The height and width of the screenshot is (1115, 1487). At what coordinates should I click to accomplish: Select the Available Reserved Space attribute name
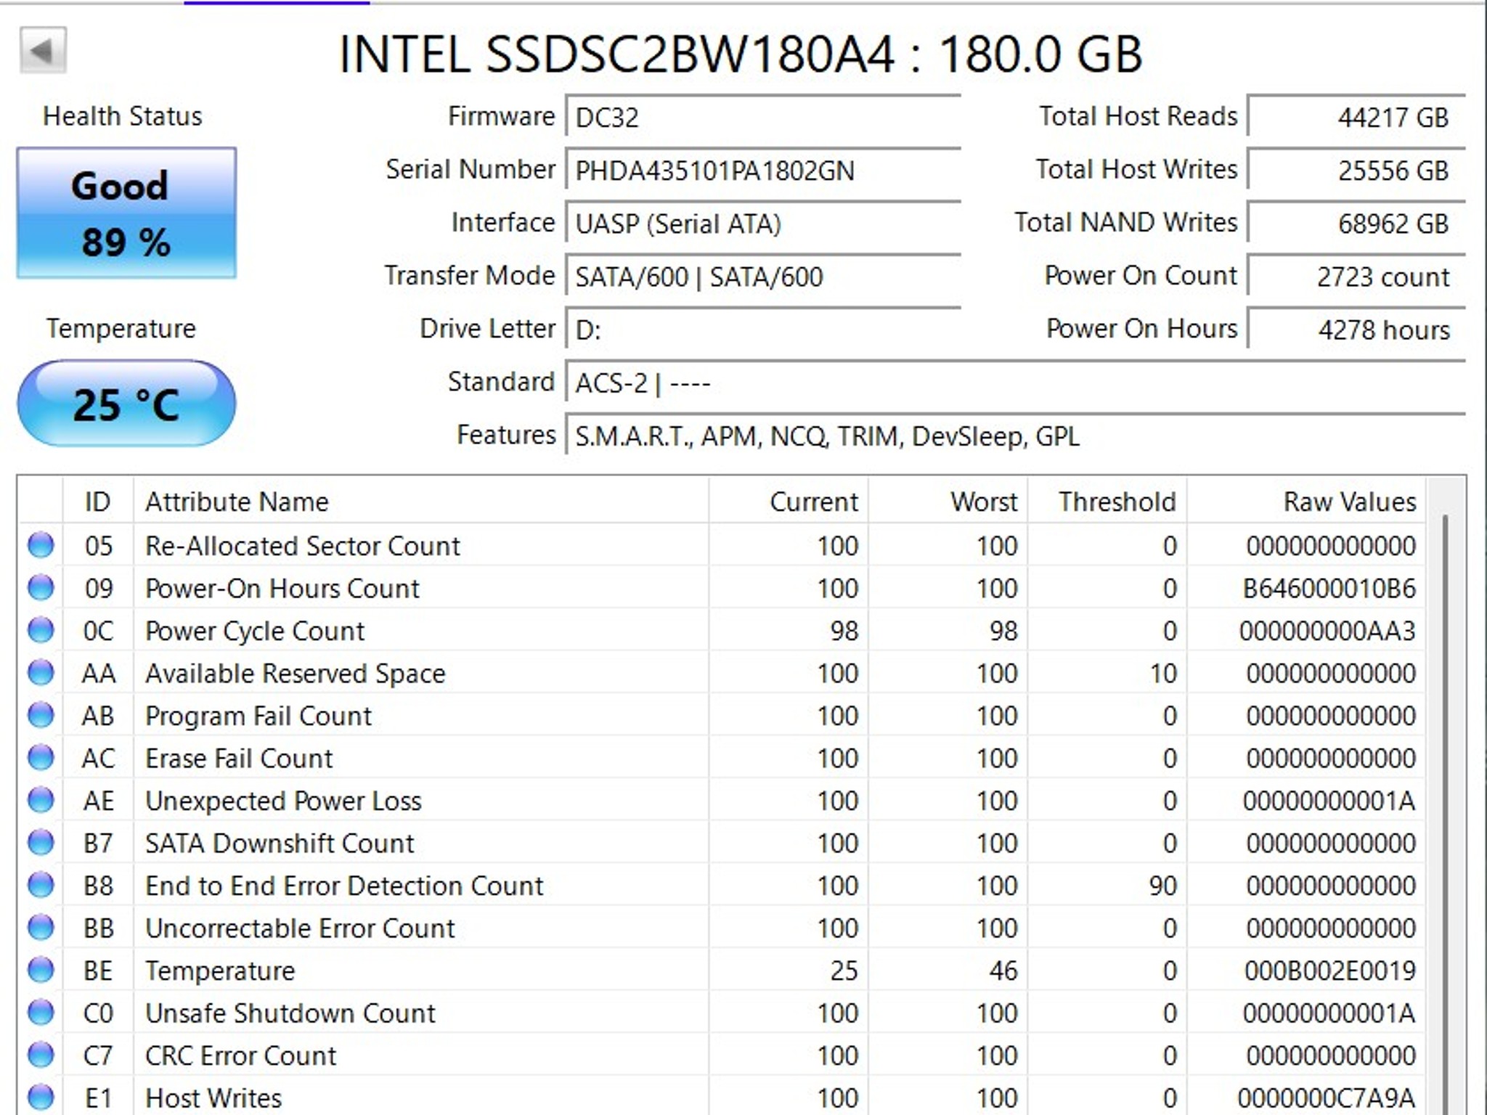(296, 673)
